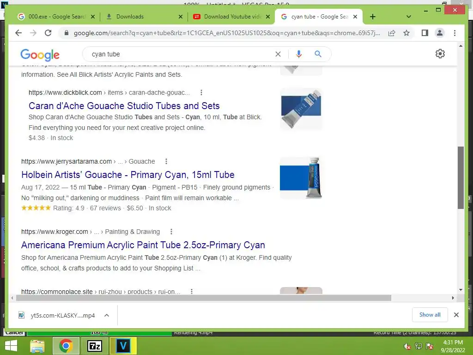Image resolution: width=473 pixels, height=355 pixels.
Task: Close the 000.exe tab
Action: click(x=93, y=17)
